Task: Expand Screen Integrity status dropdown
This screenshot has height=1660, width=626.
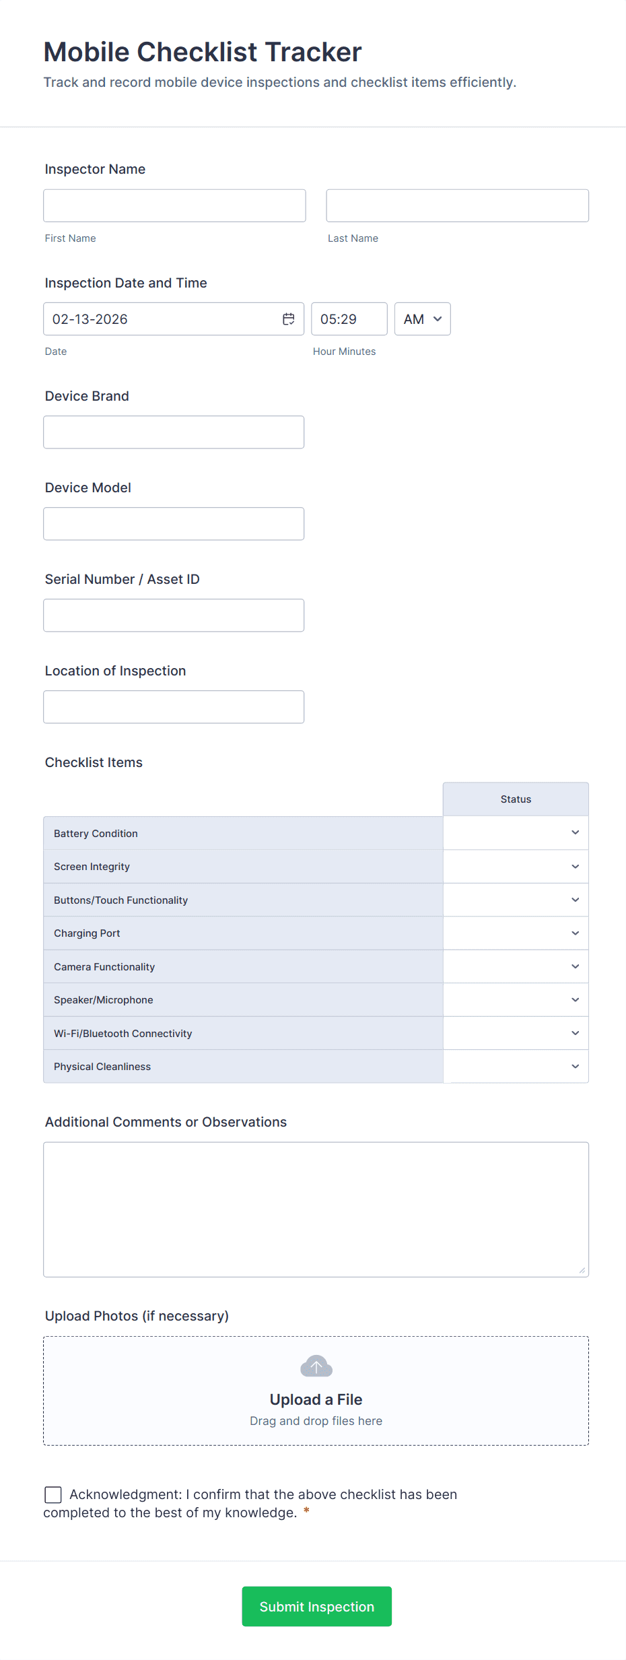Action: pyautogui.click(x=516, y=867)
